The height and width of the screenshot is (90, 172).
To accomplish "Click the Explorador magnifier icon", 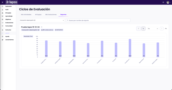I will [x=2, y=6].
